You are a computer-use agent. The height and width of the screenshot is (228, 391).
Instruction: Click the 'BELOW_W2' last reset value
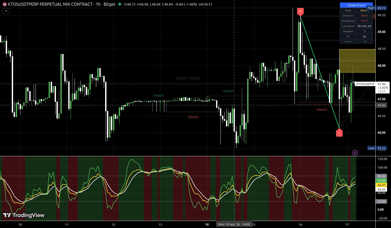pyautogui.click(x=364, y=26)
